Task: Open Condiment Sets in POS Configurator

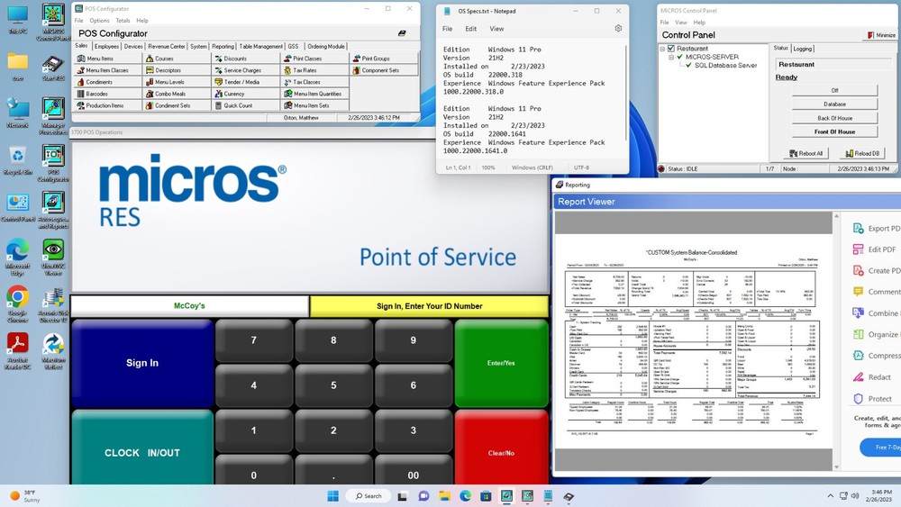Action: [x=177, y=105]
